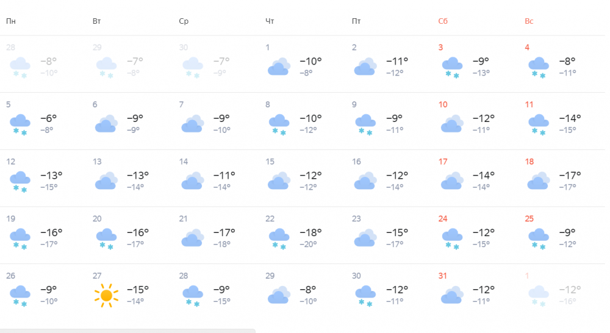The image size is (610, 333).
Task: Click the cloudy icon for day 1
Action: [x=279, y=66]
